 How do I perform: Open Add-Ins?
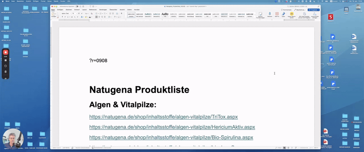pyautogui.click(x=277, y=15)
